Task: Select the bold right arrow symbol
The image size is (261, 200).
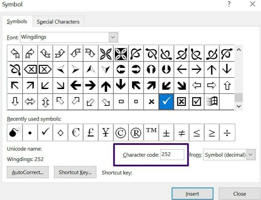Action: click(90, 85)
